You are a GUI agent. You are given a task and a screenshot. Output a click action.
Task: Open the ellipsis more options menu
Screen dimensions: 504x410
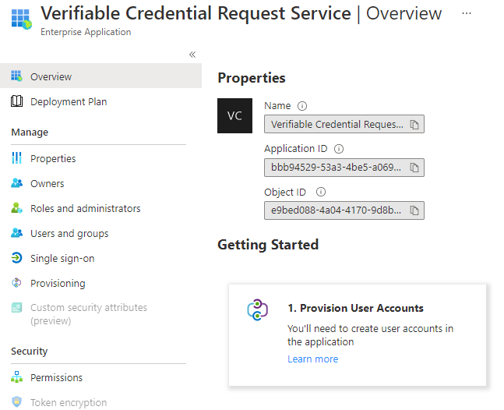click(467, 14)
